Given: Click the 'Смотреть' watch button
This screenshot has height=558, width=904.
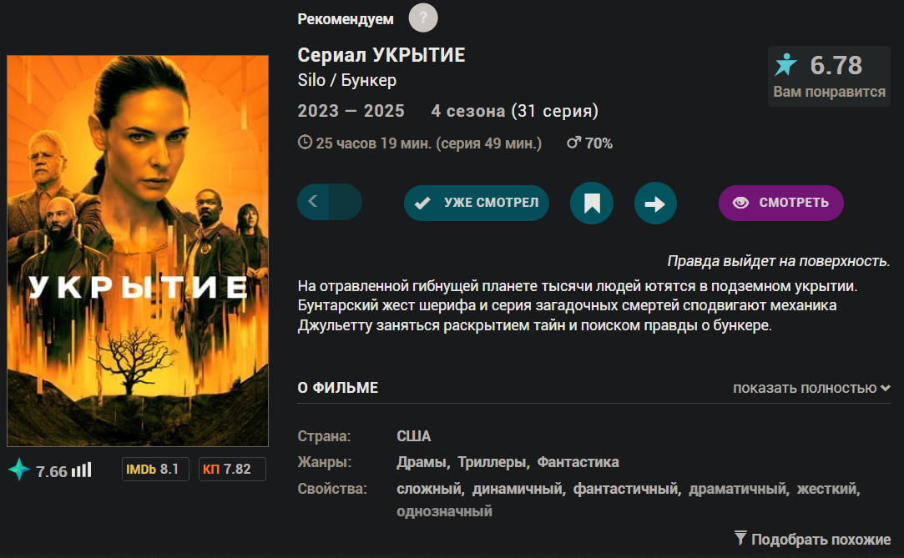Looking at the screenshot, I should tap(781, 203).
